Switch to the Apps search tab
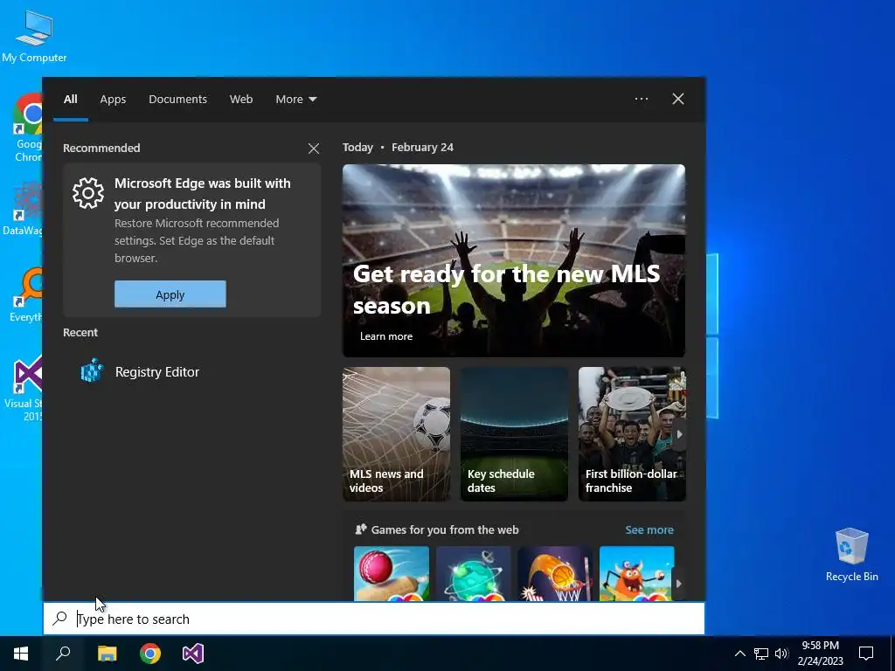Image resolution: width=895 pixels, height=671 pixels. pos(113,100)
